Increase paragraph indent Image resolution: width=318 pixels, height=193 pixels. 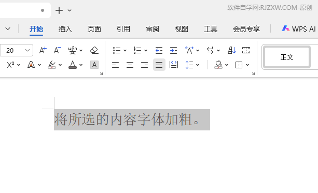click(x=174, y=50)
